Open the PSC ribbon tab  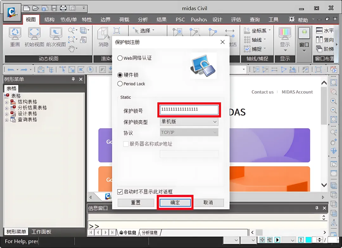180,20
